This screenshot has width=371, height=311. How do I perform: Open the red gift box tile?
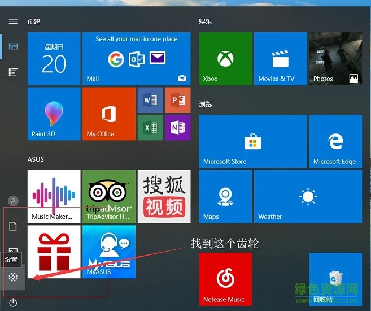click(54, 252)
